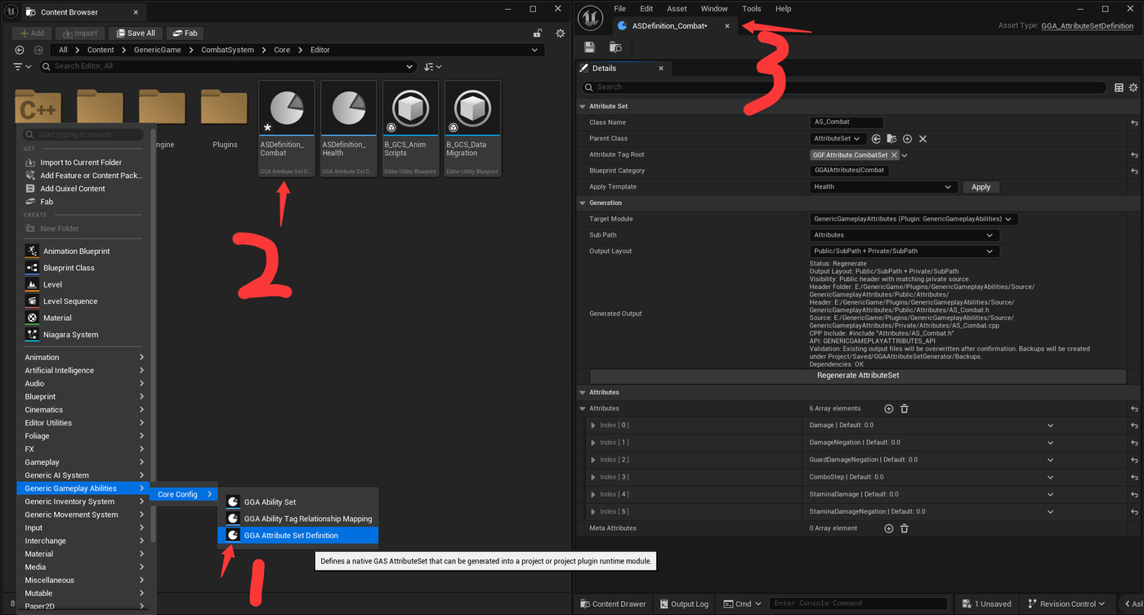Open the Asset menu
This screenshot has width=1144, height=615.
pyautogui.click(x=677, y=9)
